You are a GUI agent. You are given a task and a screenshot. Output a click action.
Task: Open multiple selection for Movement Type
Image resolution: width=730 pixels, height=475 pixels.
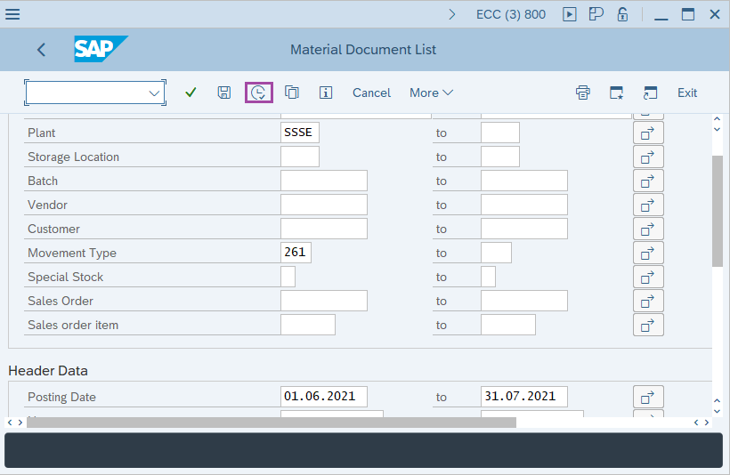[648, 254]
